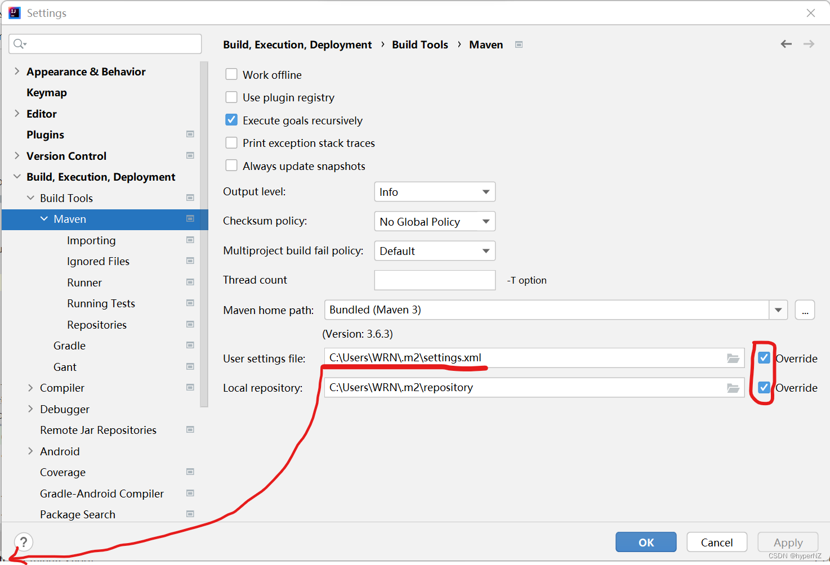Select Plugins in settings tree
This screenshot has width=830, height=565.
[x=45, y=134]
